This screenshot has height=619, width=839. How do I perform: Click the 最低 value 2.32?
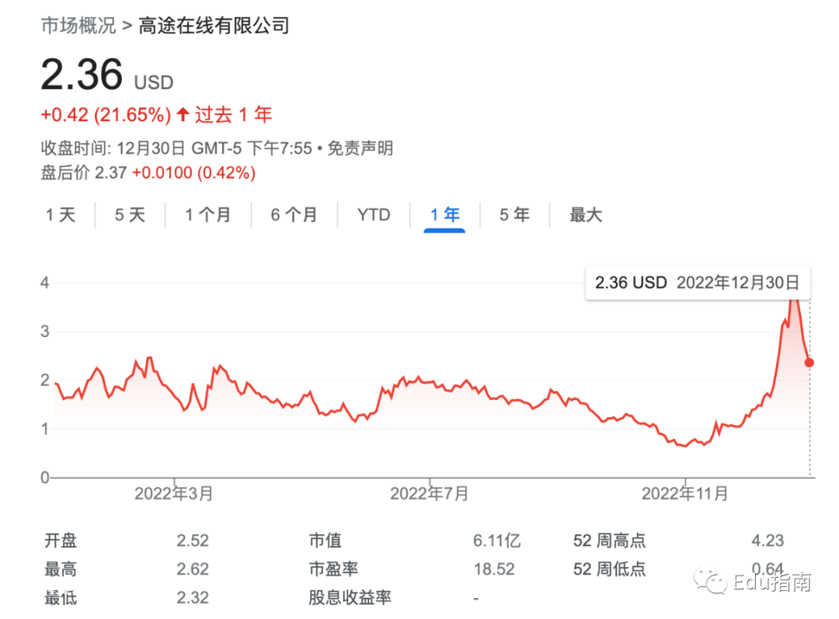[193, 597]
